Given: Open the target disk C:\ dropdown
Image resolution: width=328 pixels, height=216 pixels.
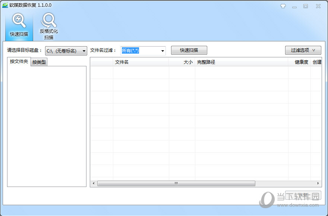Looking at the screenshot, I should click(x=66, y=51).
